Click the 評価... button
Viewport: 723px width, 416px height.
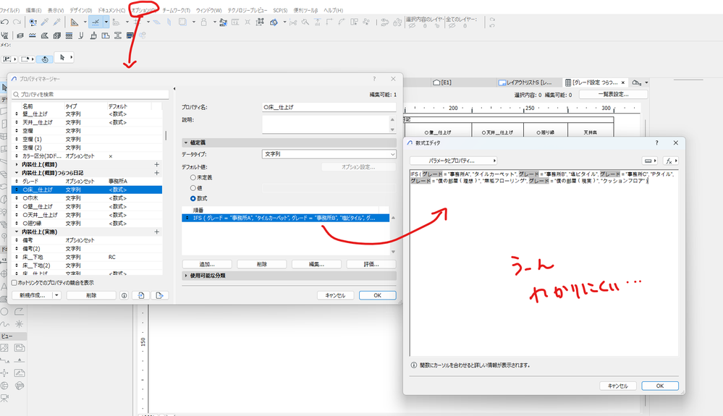(371, 264)
